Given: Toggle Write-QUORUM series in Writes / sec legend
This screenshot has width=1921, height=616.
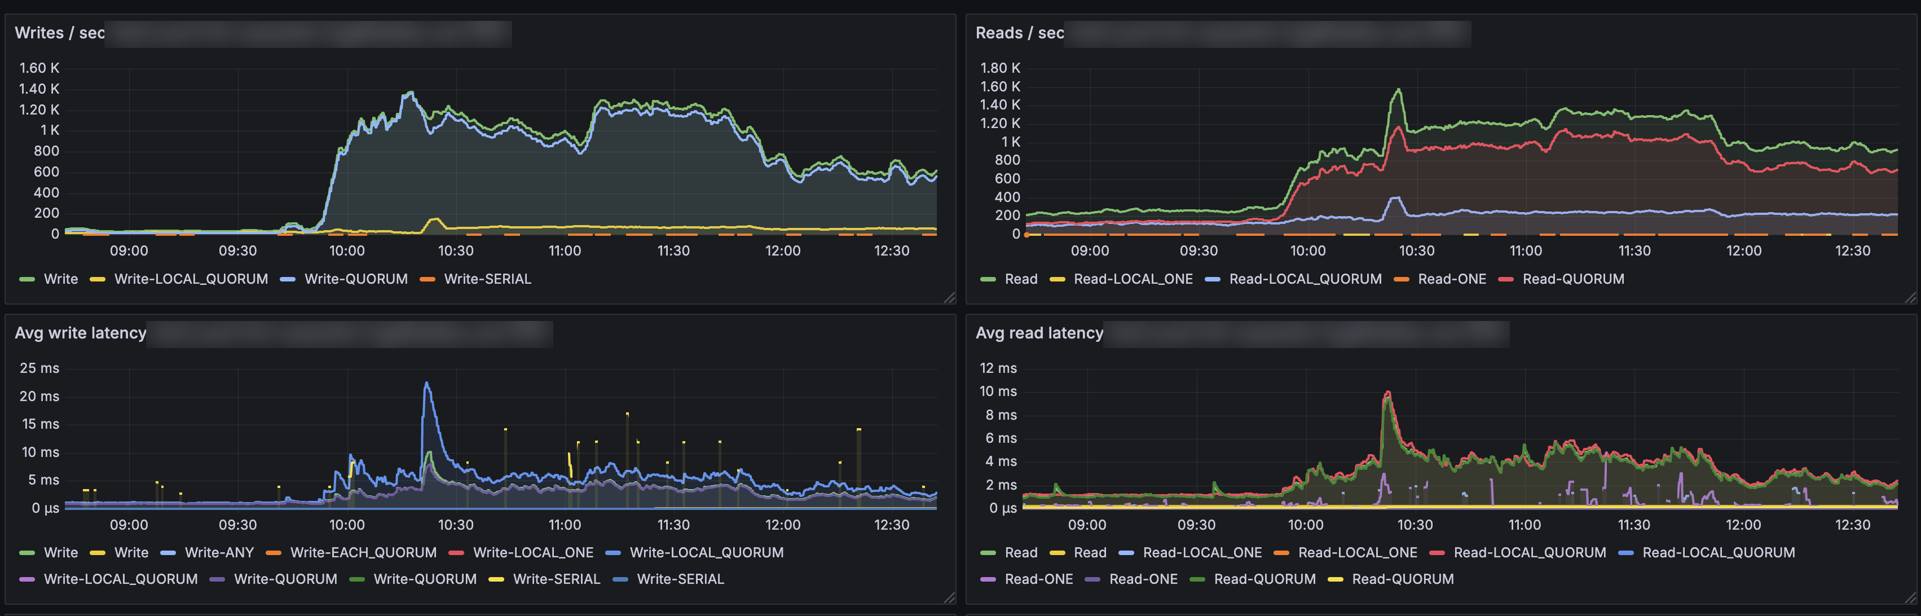Looking at the screenshot, I should pos(356,279).
